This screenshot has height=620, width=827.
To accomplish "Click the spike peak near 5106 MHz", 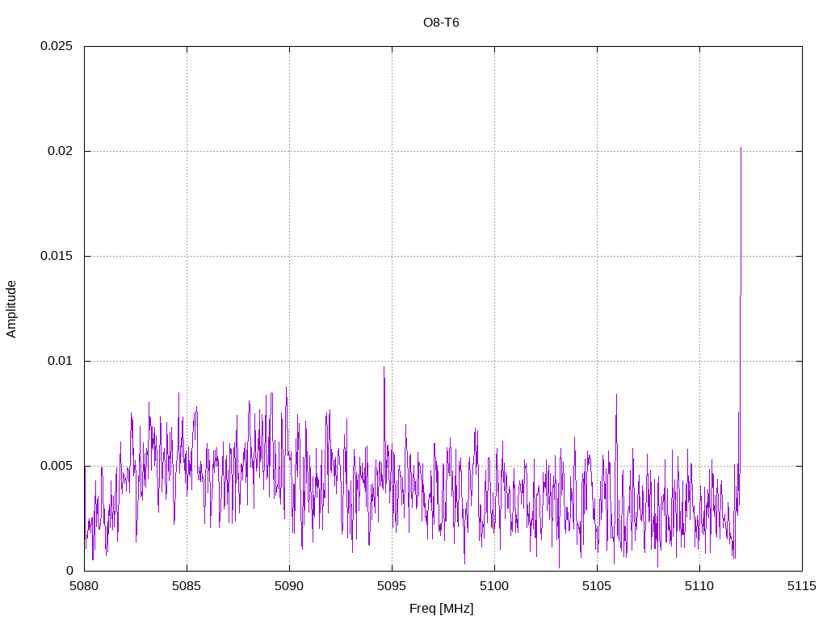I will tap(616, 395).
